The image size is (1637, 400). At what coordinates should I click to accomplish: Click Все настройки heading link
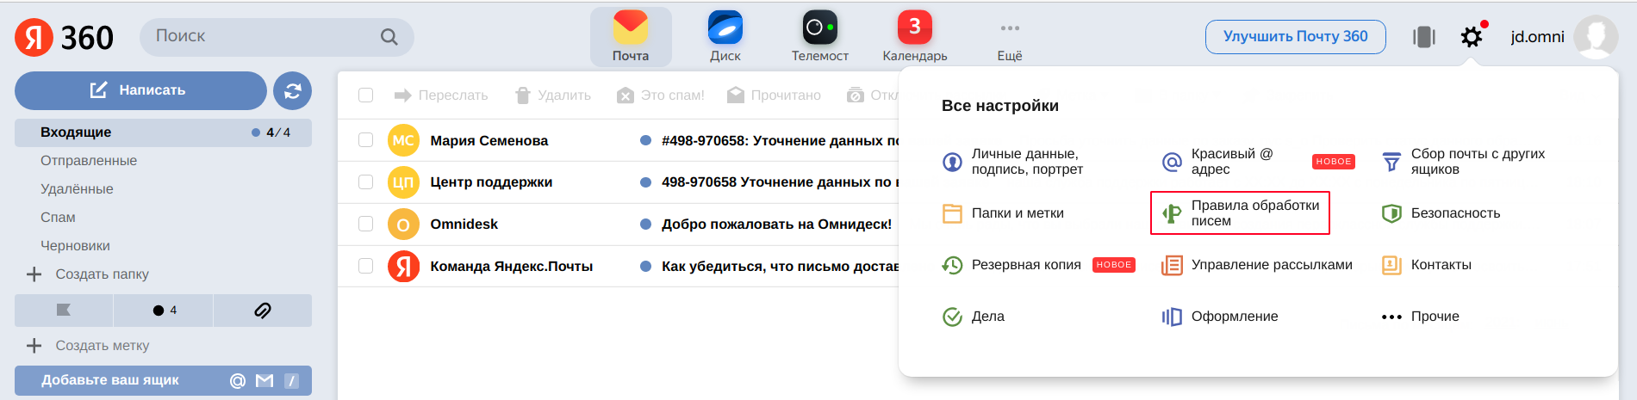coord(1000,106)
